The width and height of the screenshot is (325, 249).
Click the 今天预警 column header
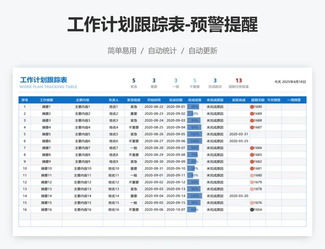click(x=274, y=100)
